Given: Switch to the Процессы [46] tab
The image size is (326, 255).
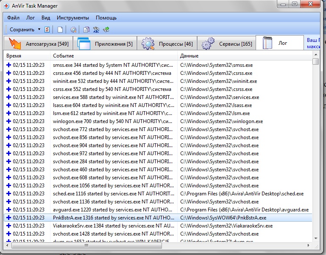Looking at the screenshot, I should point(167,43).
